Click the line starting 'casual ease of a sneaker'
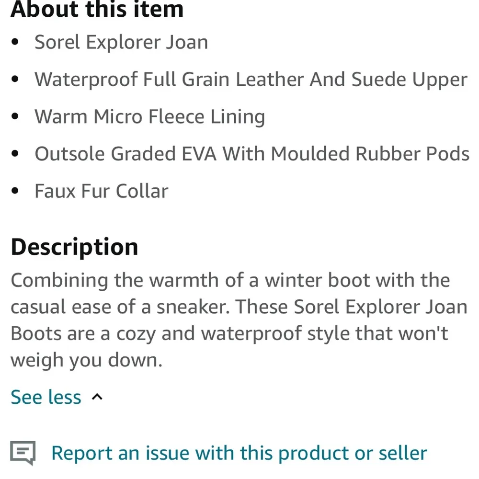Viewport: 479px width, 479px height. pyautogui.click(x=239, y=307)
